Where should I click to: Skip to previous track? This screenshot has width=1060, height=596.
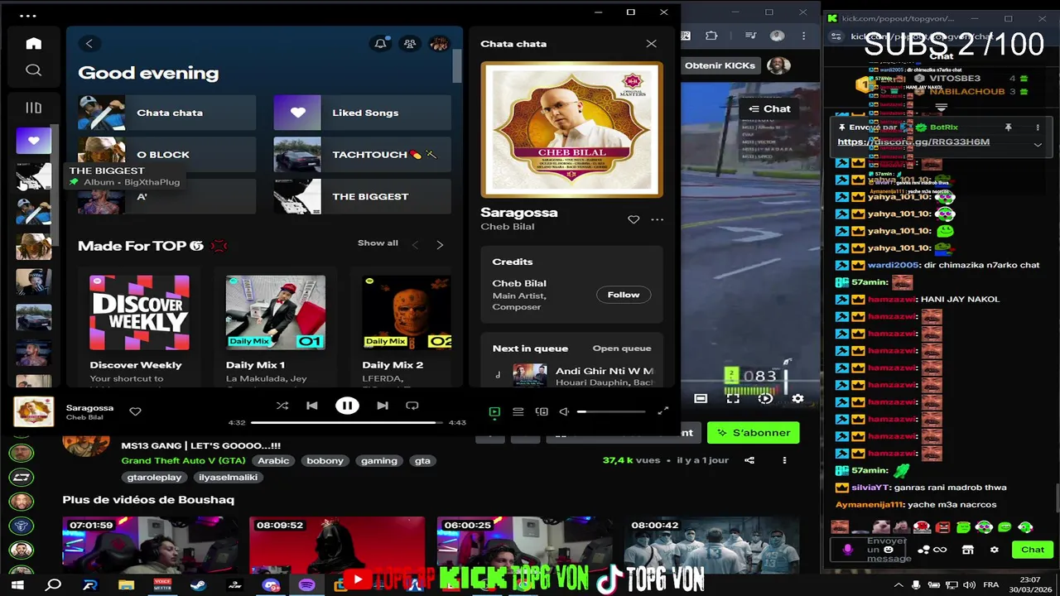(x=312, y=406)
